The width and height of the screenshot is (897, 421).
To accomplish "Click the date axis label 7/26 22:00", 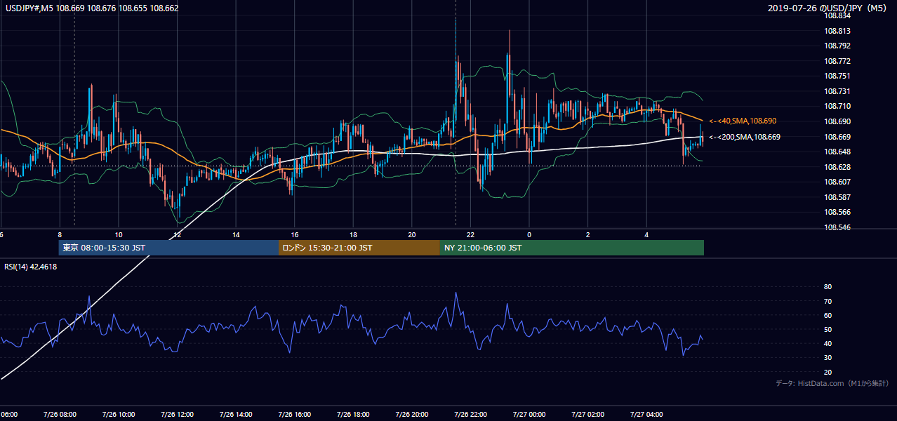I will click(x=470, y=415).
